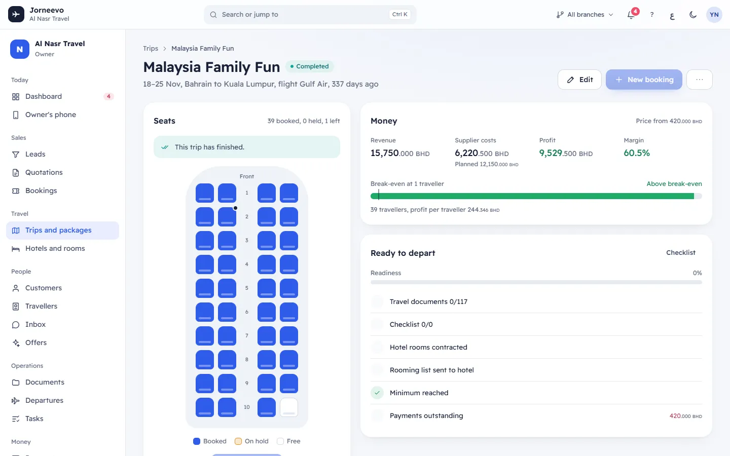Toggle dark mode moon icon
Image resolution: width=730 pixels, height=456 pixels.
693,15
